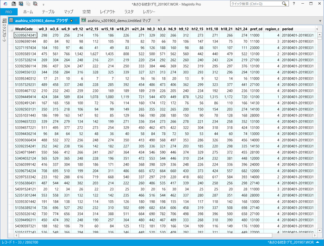The height and width of the screenshot is (246, 324).
Task: Click the close table quick access icon
Action: pyautogui.click(x=35, y=4)
